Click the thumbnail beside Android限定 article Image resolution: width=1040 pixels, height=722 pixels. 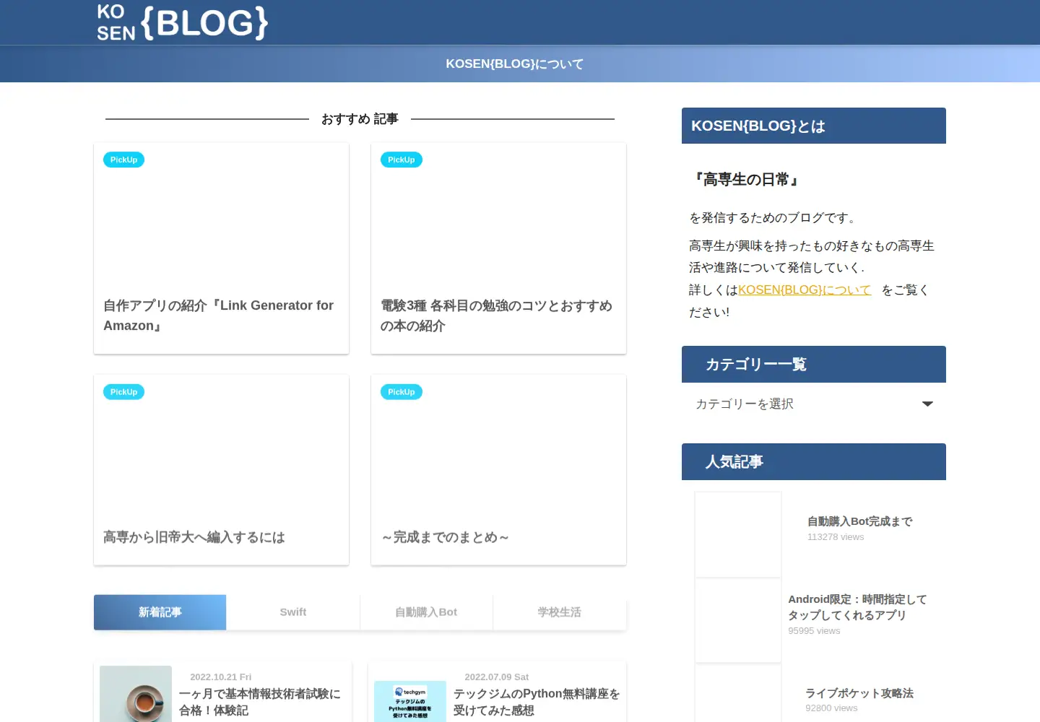(x=738, y=620)
